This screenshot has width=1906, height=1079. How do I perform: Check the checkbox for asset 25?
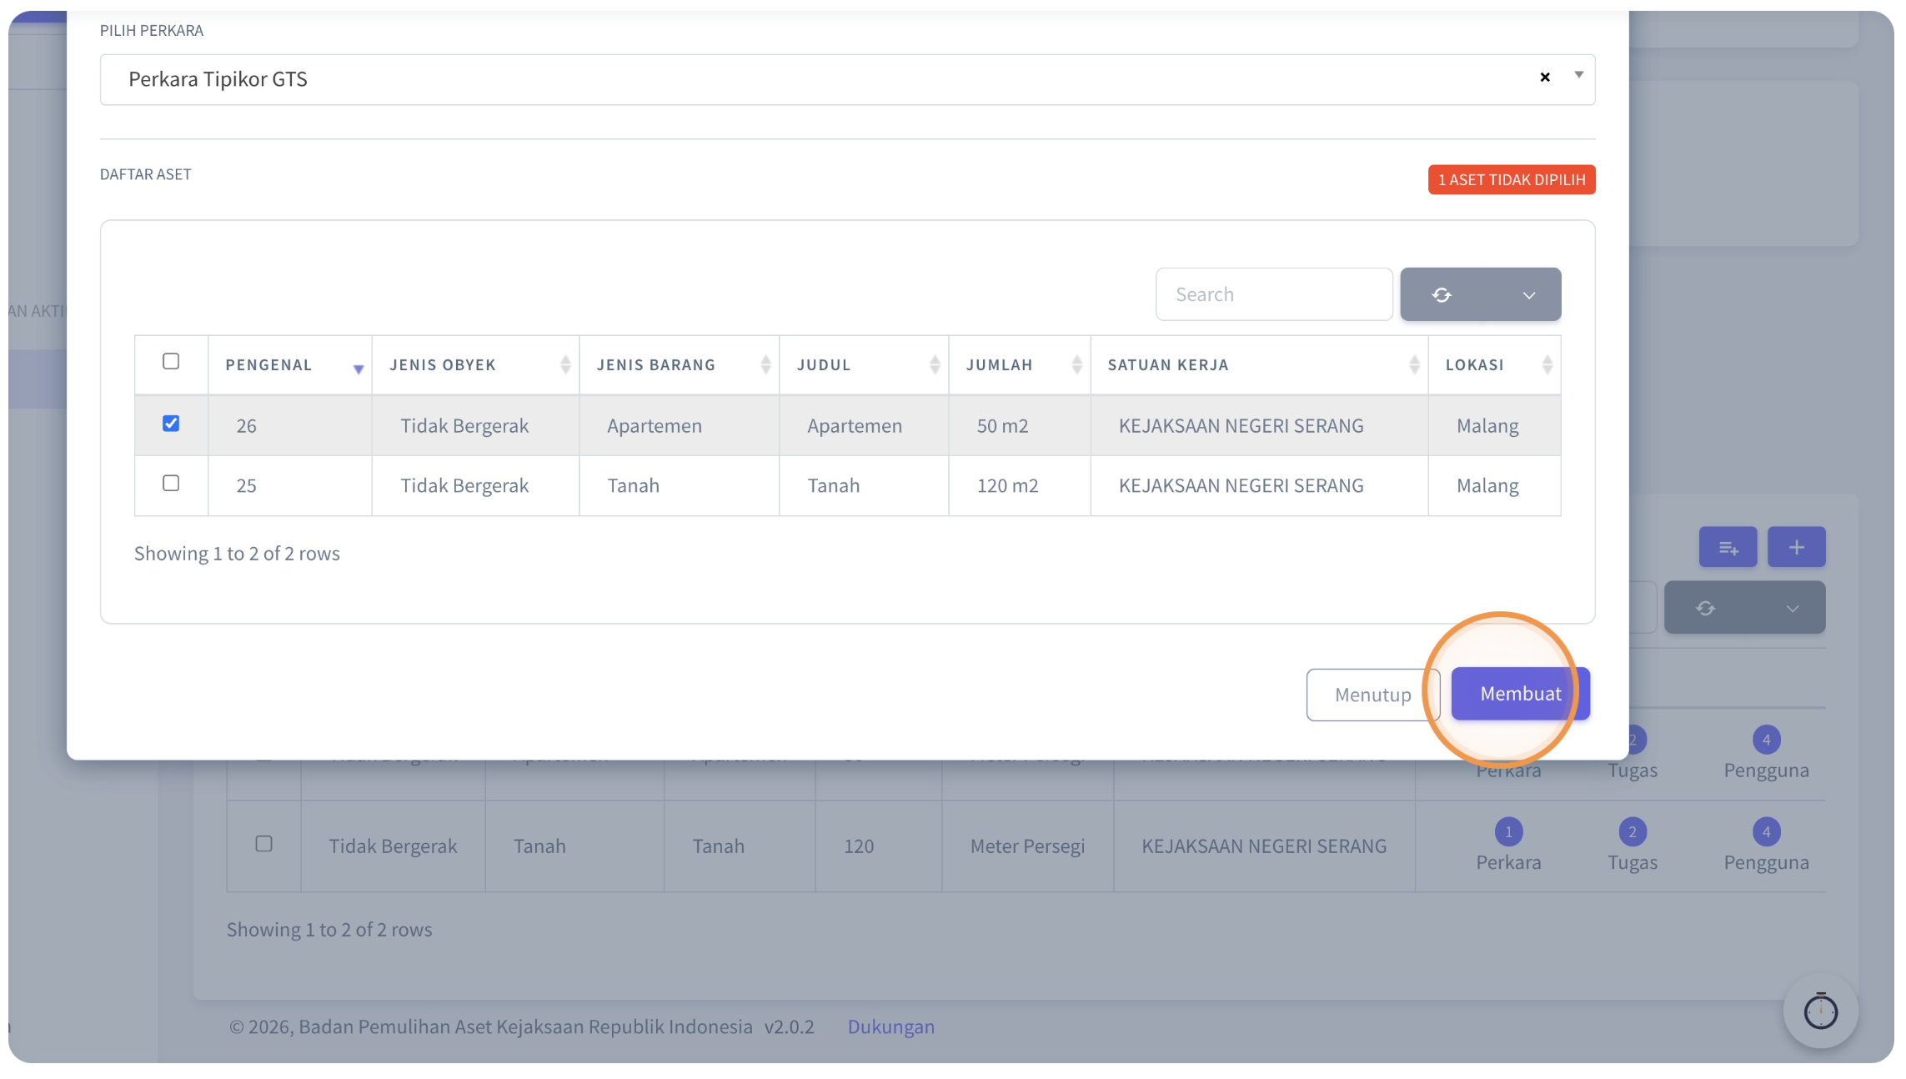click(x=171, y=484)
